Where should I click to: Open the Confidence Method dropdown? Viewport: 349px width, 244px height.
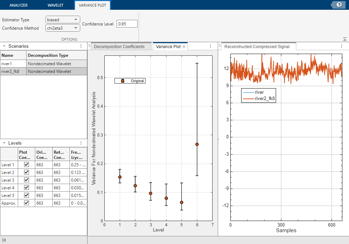point(63,28)
